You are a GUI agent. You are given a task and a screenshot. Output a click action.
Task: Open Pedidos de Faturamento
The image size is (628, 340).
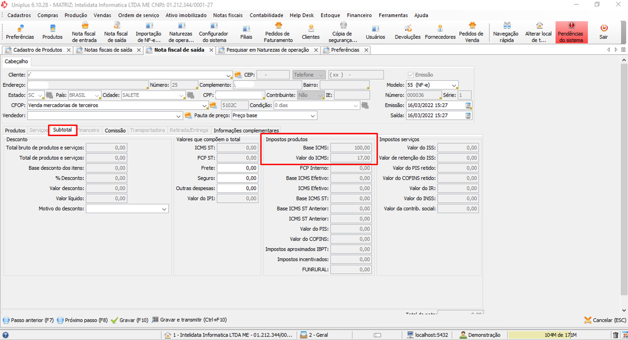tap(278, 32)
